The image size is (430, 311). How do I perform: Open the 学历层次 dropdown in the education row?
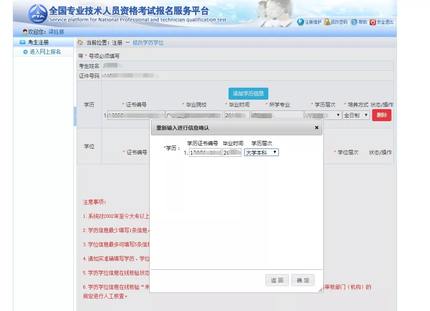point(322,115)
